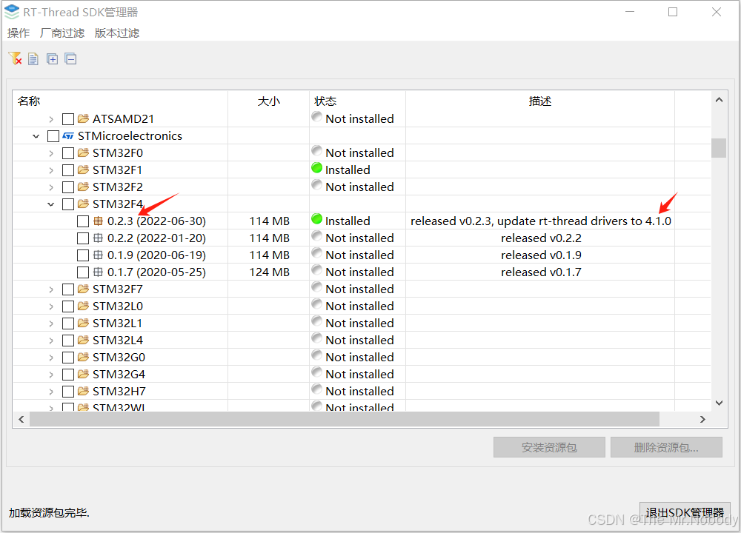Click the document page toolbar icon
This screenshot has height=533, width=741.
pos(33,59)
